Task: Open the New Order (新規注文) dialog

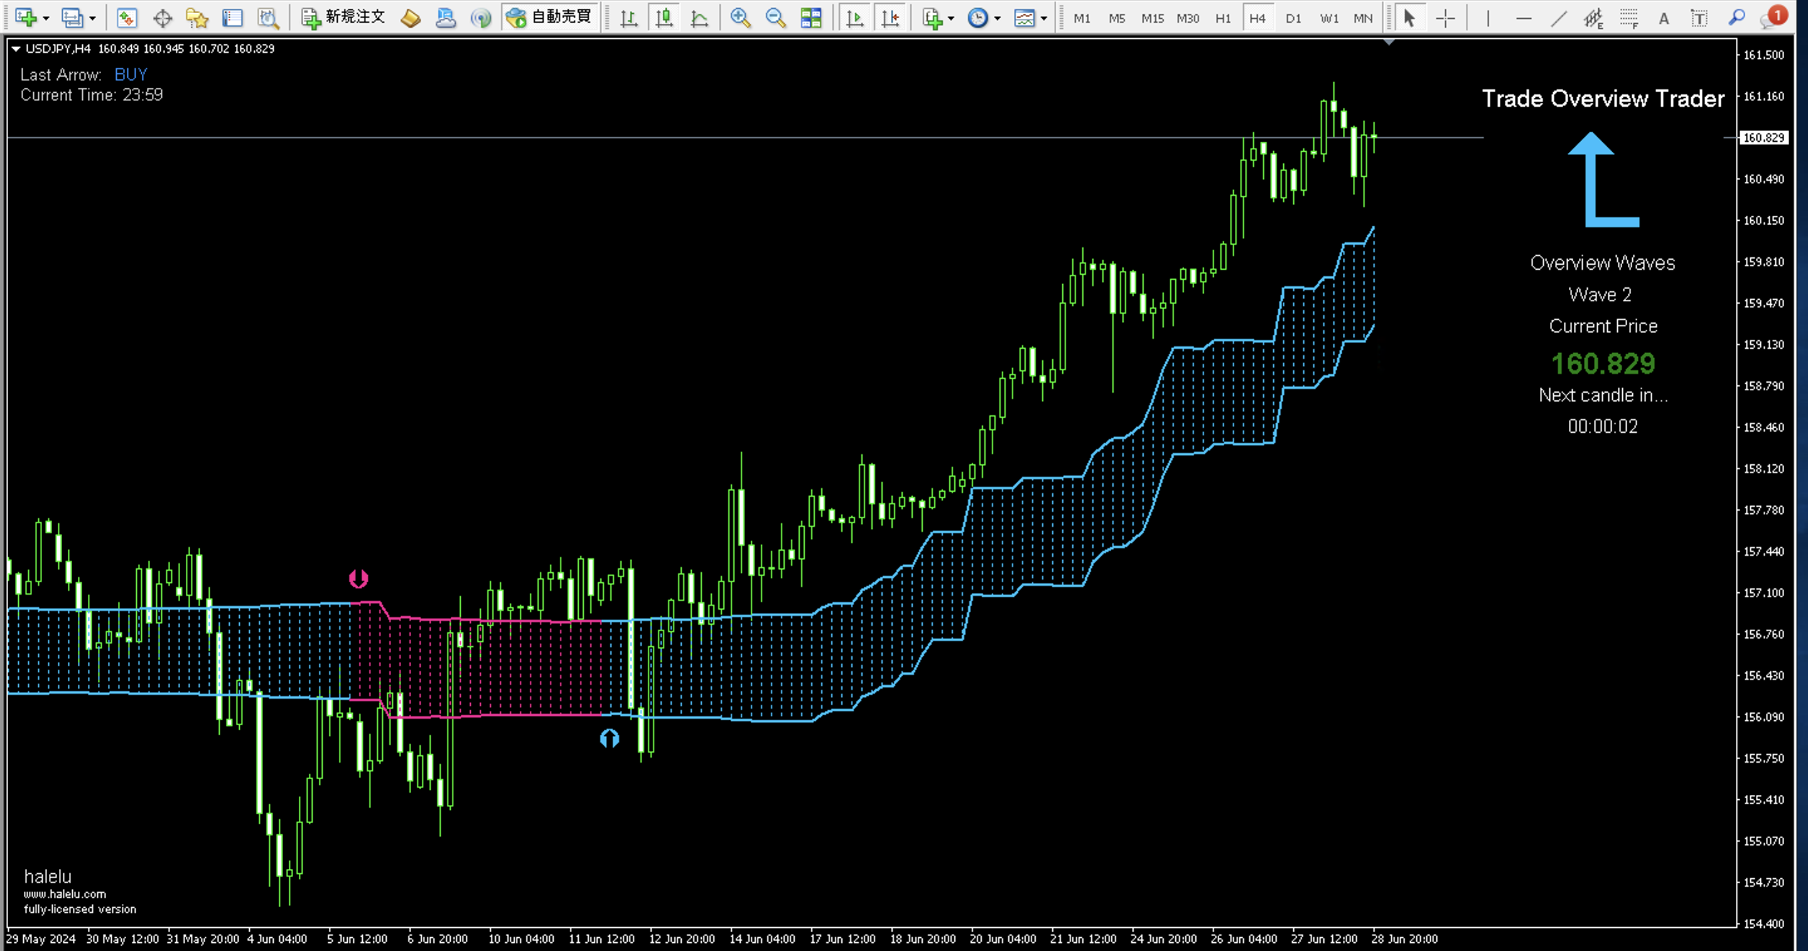Action: [343, 18]
